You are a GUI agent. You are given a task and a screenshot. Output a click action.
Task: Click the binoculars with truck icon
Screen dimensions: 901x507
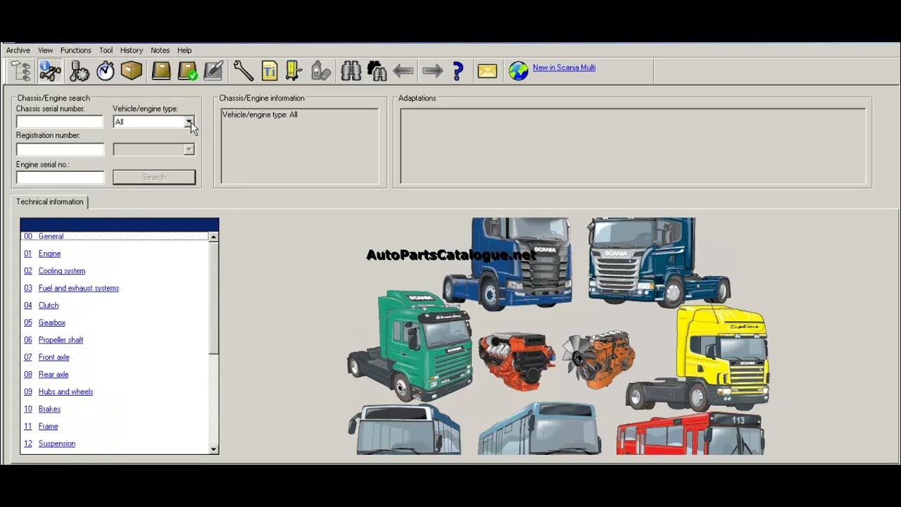point(377,70)
